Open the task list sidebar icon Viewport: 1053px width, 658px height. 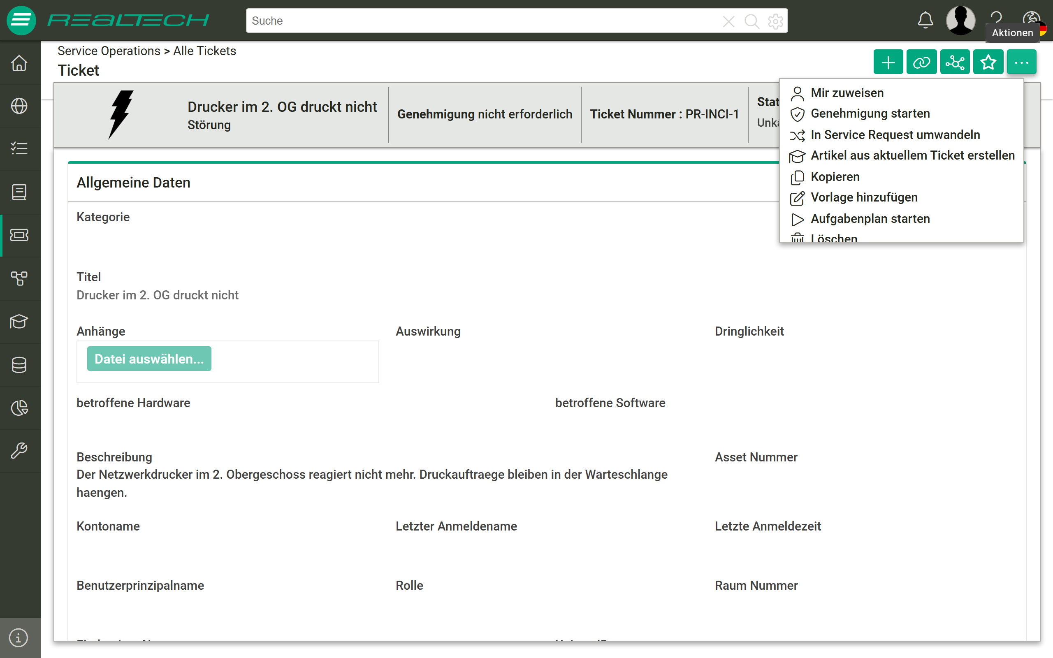pyautogui.click(x=20, y=149)
